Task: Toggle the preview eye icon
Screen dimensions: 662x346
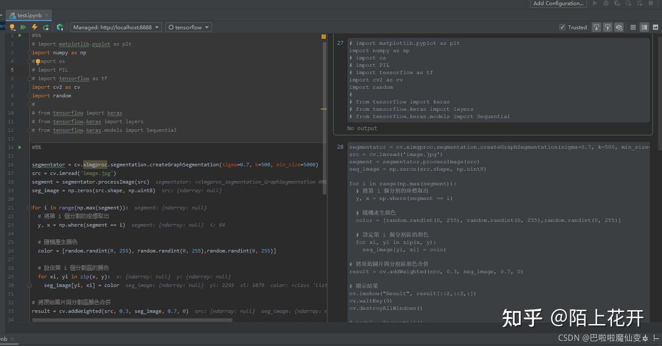Action: click(x=619, y=28)
